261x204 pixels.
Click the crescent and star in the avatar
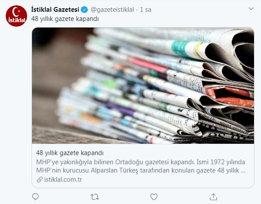click(16, 11)
